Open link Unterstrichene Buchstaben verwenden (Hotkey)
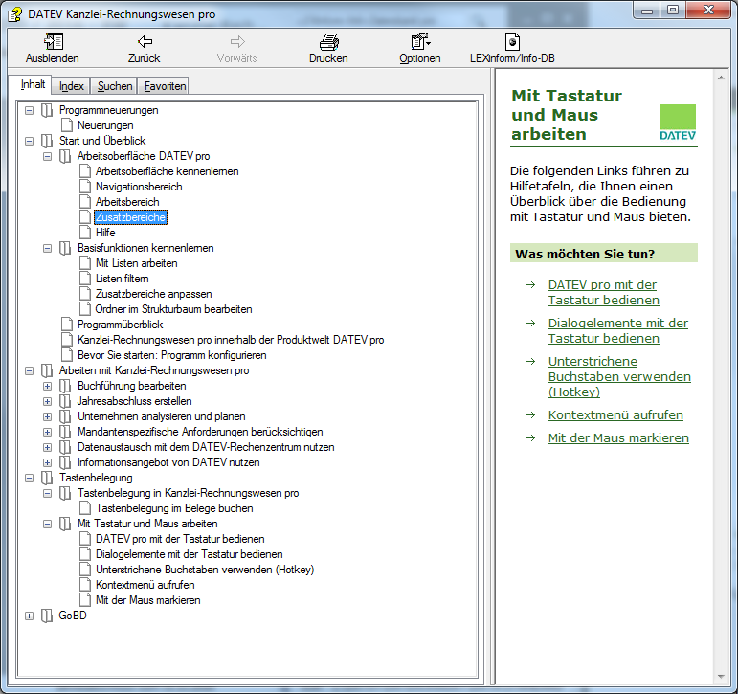The image size is (738, 694). pyautogui.click(x=619, y=376)
